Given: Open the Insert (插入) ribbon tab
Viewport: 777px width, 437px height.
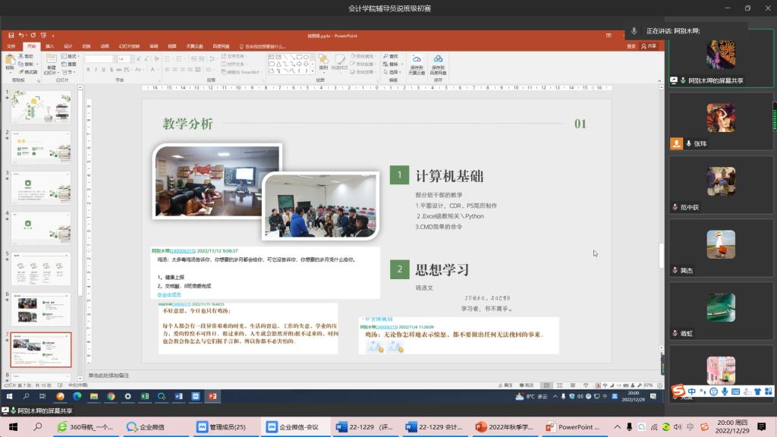Looking at the screenshot, I should pyautogui.click(x=49, y=46).
